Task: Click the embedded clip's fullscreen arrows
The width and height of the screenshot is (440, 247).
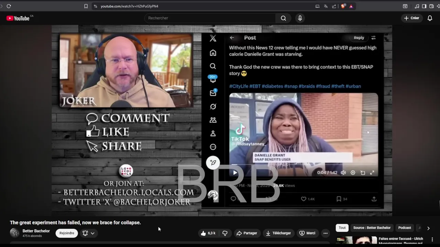Action: tap(372, 173)
